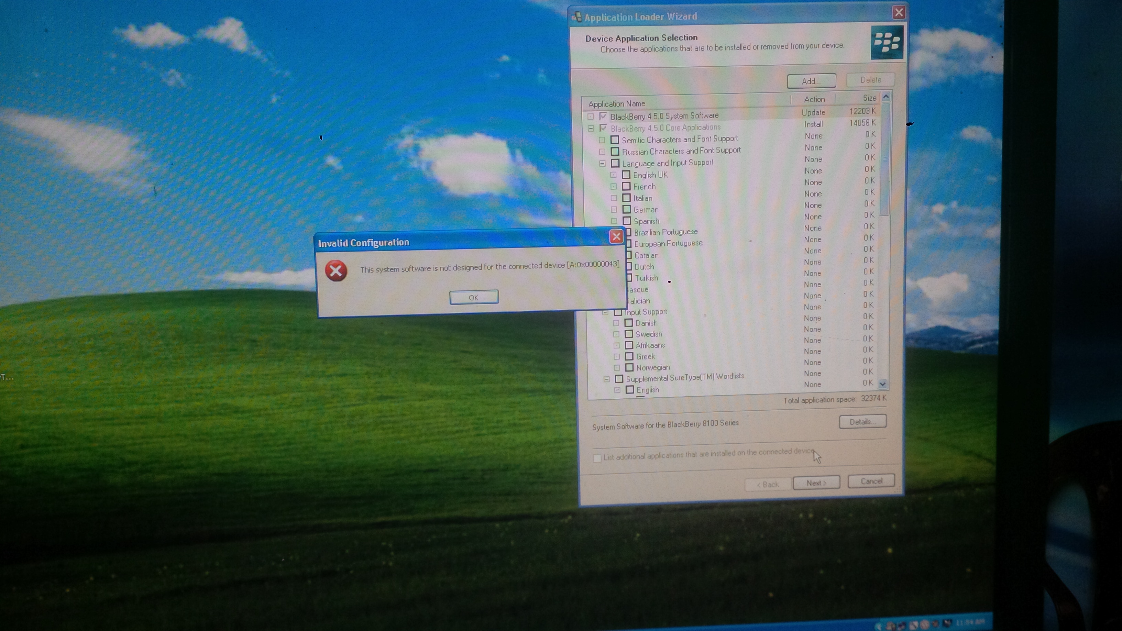This screenshot has height=631, width=1122.
Task: Check Russian Characters and Font Support
Action: tap(615, 152)
